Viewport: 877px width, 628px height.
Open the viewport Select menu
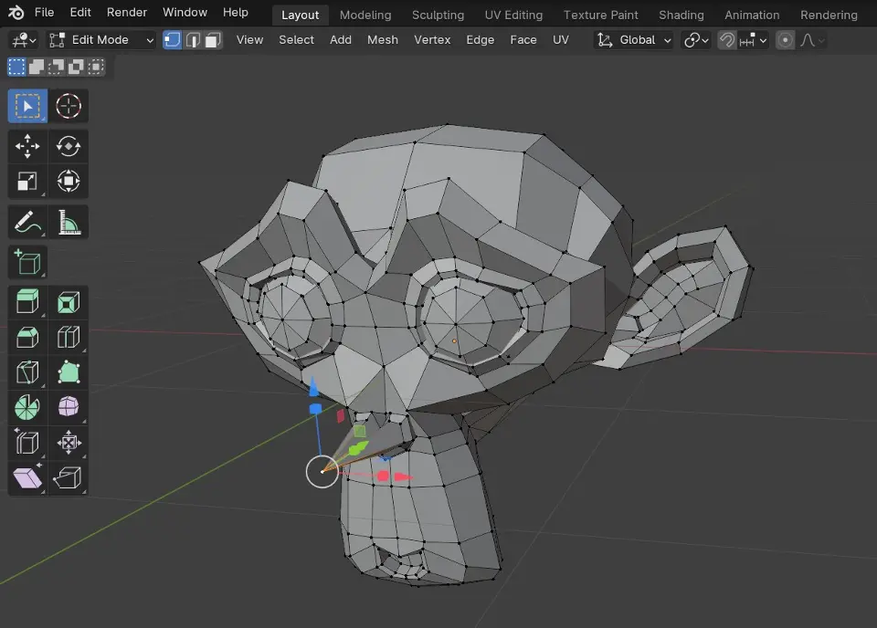pyautogui.click(x=296, y=40)
